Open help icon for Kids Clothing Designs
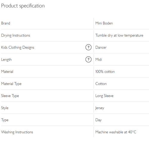The width and height of the screenshot is (149, 141). point(89,47)
